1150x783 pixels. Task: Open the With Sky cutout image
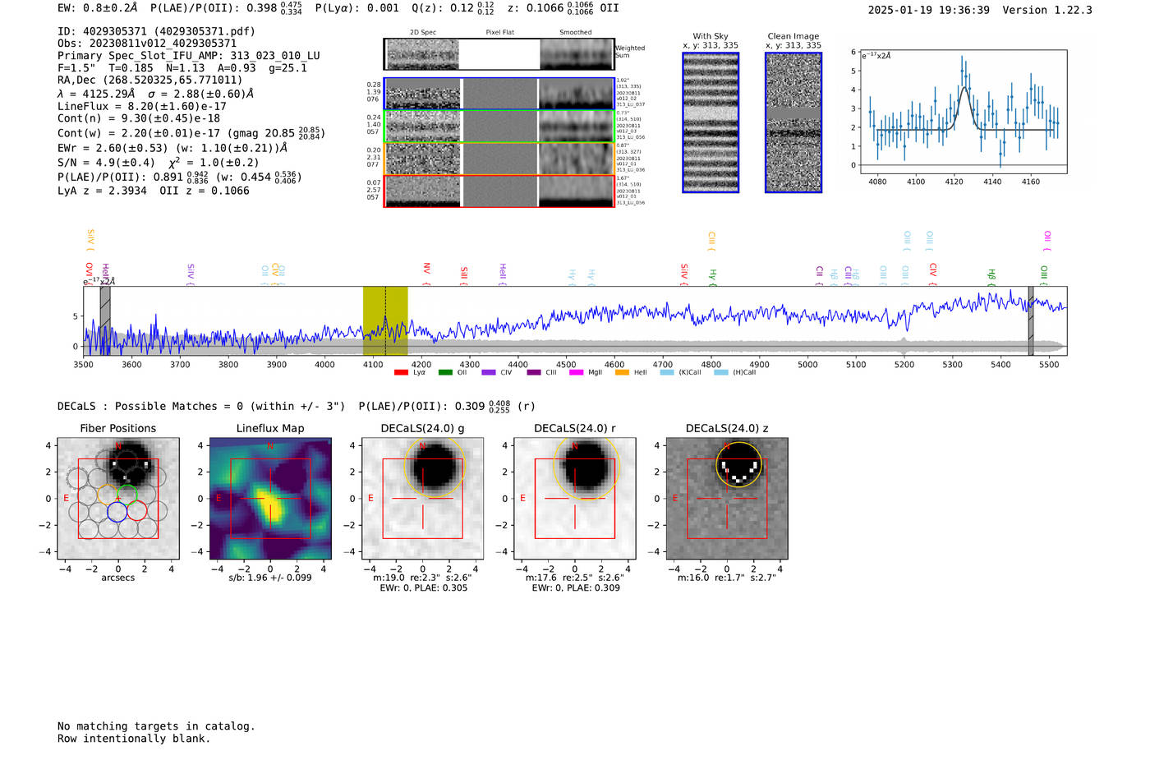[x=711, y=122]
